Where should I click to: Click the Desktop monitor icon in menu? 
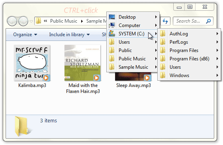pos(112,17)
